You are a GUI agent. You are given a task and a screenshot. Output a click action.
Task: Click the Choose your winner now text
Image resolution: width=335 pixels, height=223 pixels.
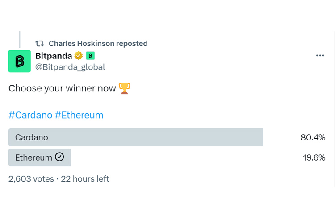(62, 88)
